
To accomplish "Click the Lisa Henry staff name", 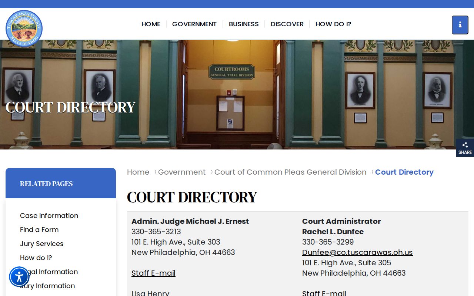I will pos(150,293).
